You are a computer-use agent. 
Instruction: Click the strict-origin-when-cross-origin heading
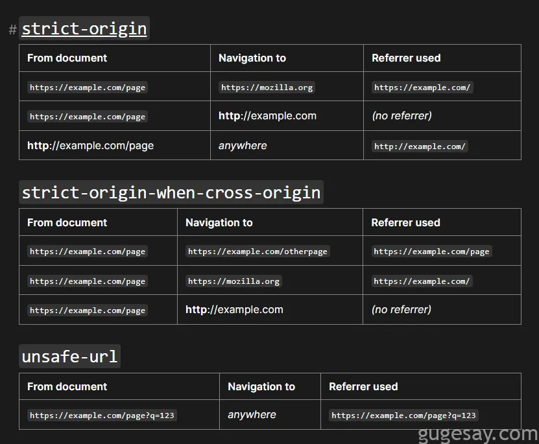171,193
